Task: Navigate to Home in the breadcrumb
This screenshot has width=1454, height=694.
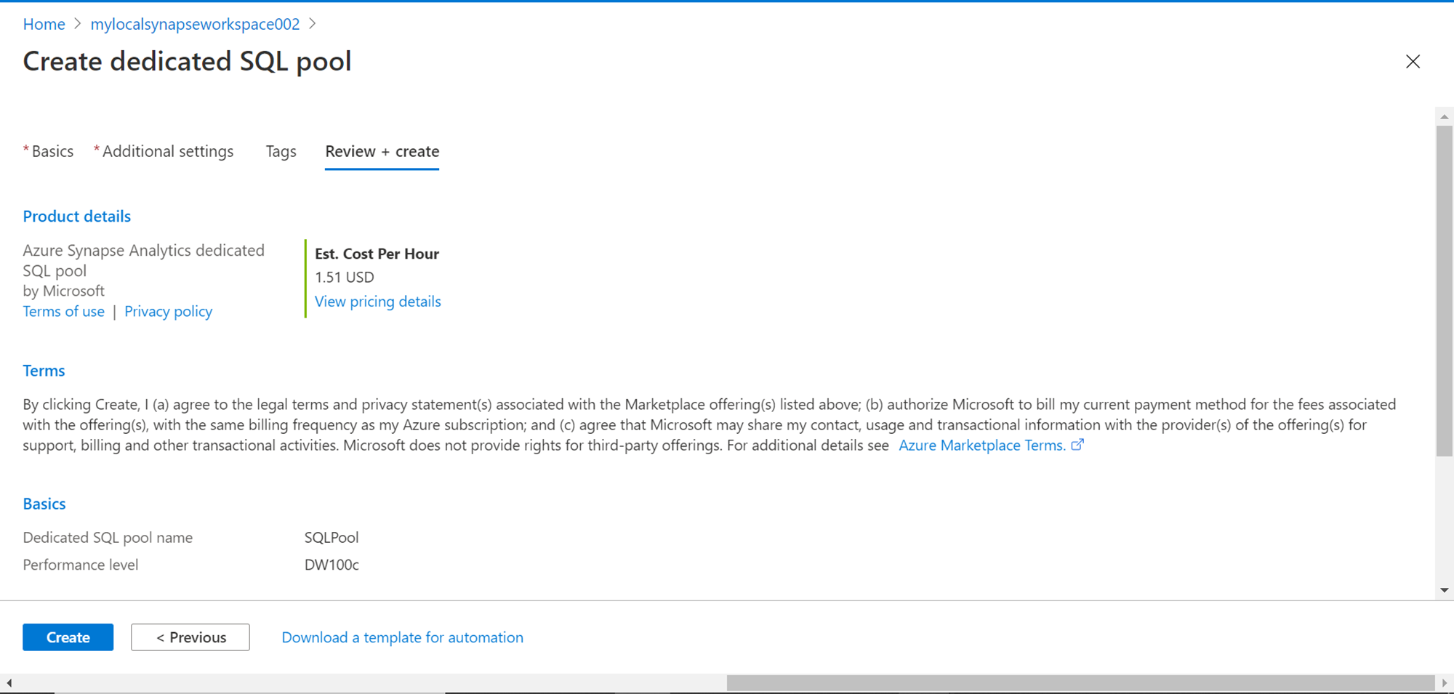Action: [x=44, y=24]
